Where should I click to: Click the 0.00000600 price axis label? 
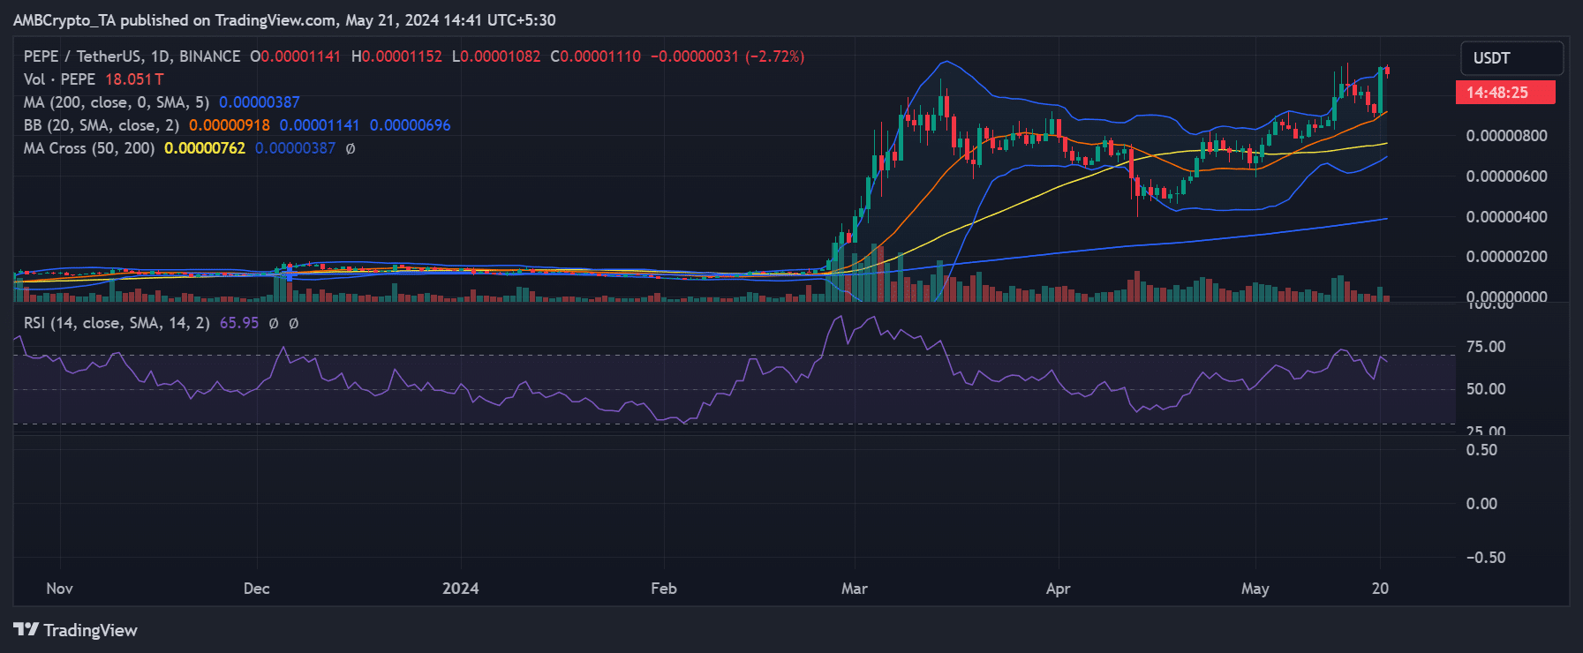click(x=1506, y=176)
